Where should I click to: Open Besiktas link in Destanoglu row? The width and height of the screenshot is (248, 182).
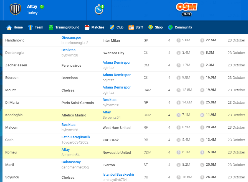68,50
